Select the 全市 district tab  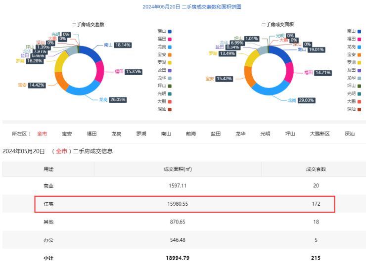click(42, 134)
